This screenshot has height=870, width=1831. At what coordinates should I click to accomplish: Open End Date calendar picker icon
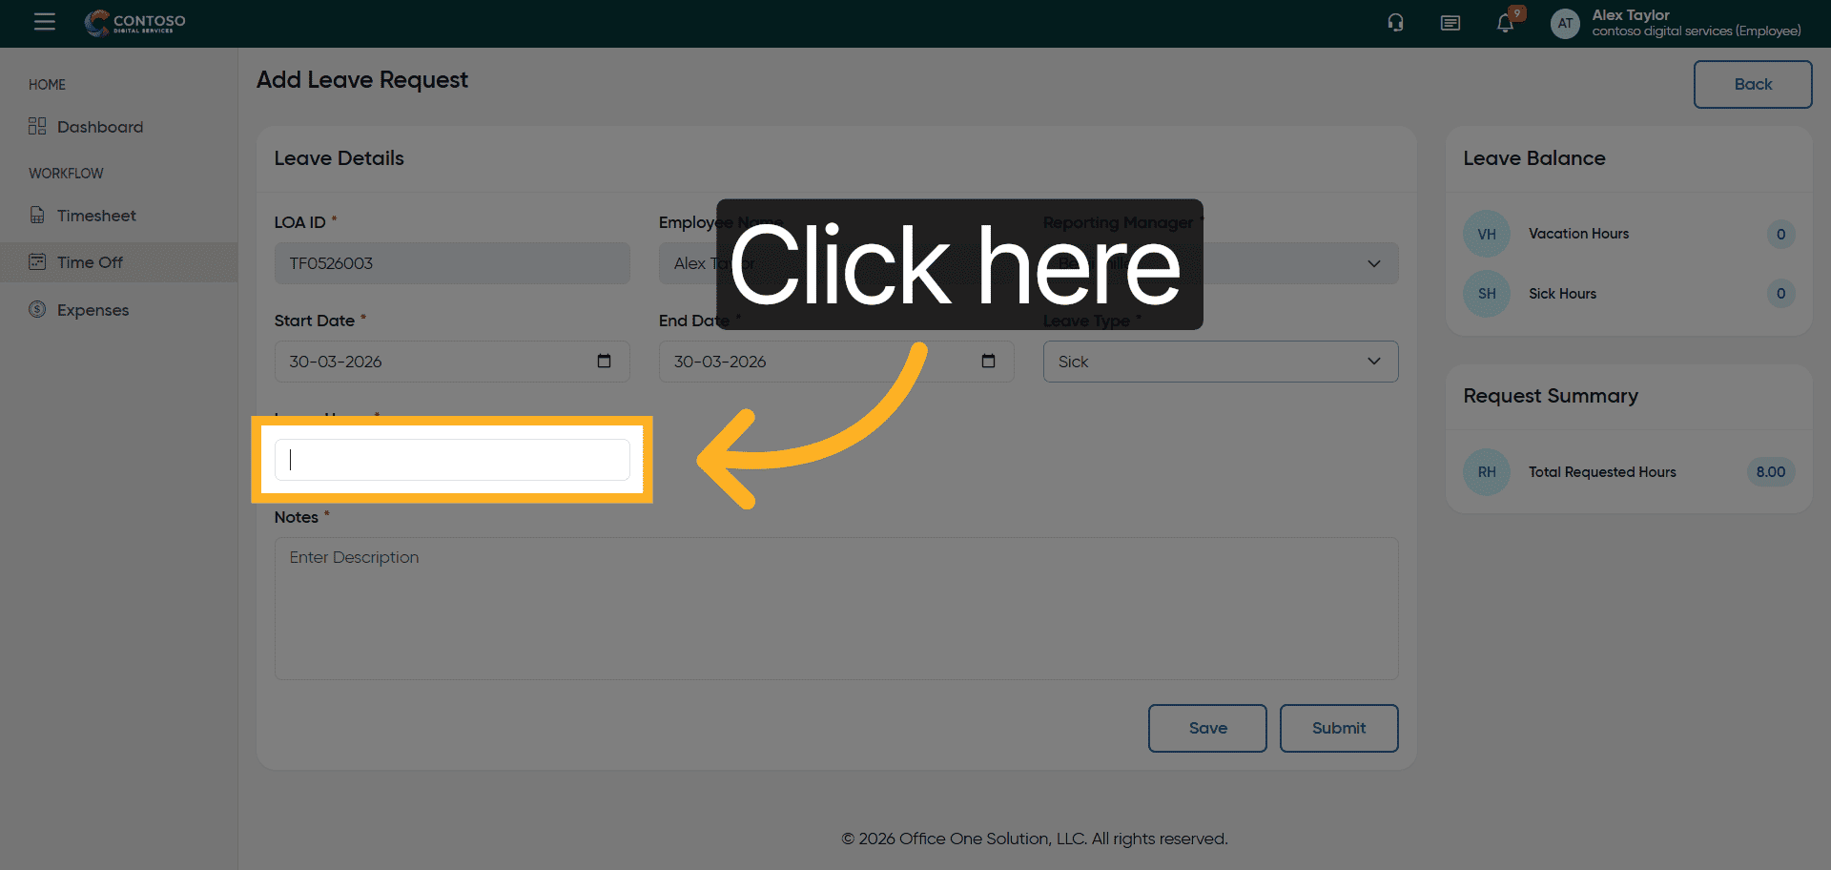[988, 361]
